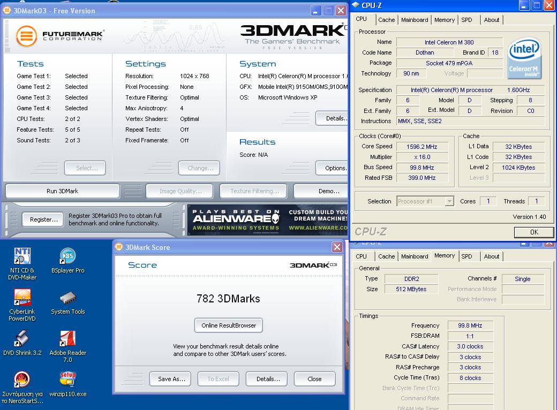Viewport: 557px width, 410px height.
Task: Click Save As... in score dialog
Action: (x=170, y=379)
